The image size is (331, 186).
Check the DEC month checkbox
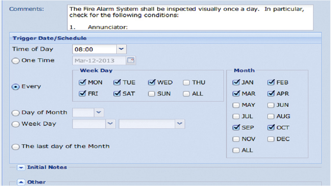[x=271, y=139]
